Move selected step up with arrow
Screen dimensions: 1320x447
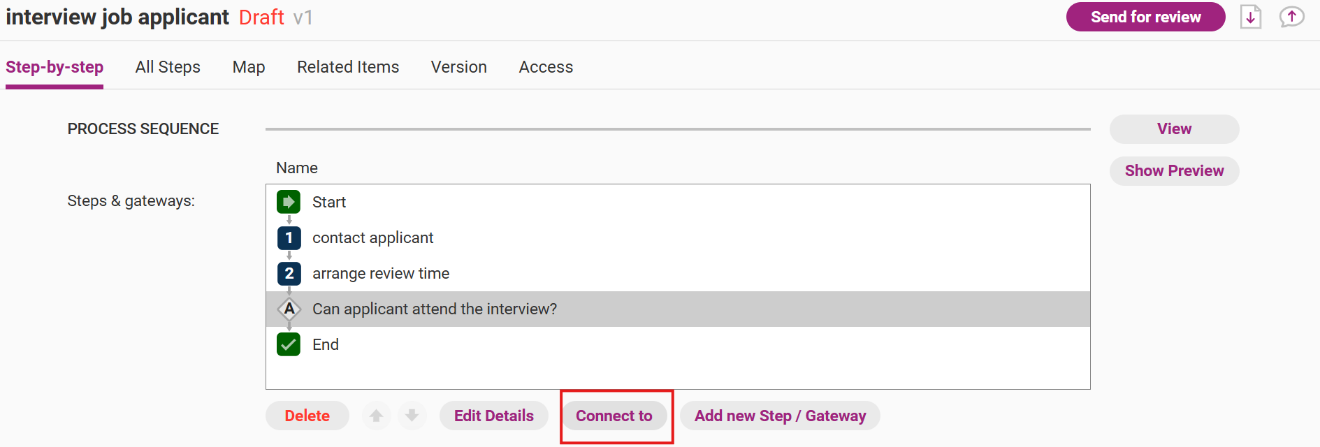click(376, 416)
